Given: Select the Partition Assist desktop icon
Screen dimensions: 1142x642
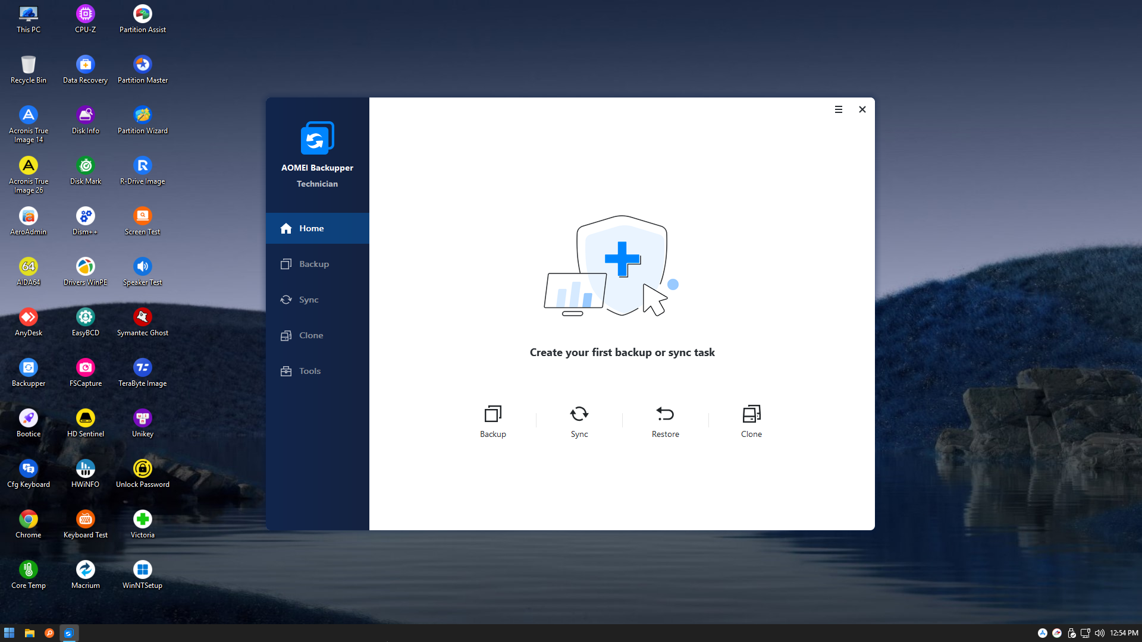Looking at the screenshot, I should tap(143, 19).
